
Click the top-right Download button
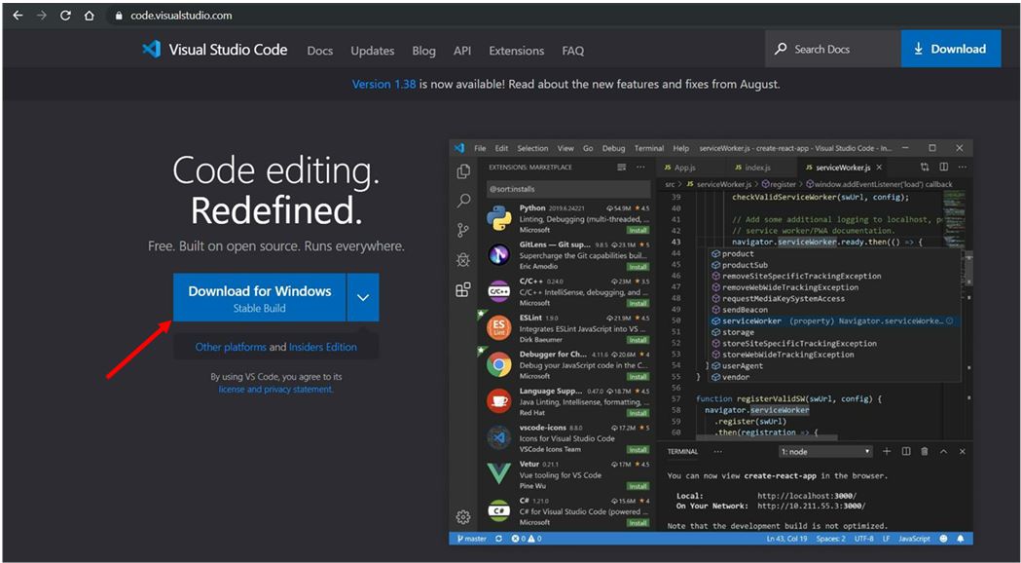click(950, 49)
